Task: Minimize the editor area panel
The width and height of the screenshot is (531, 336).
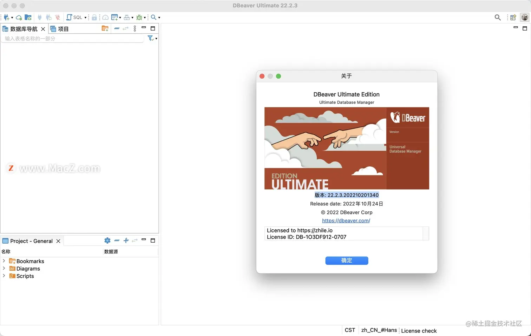Action: (x=516, y=27)
